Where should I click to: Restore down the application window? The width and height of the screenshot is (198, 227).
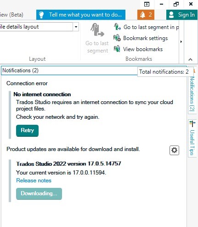(x=176, y=4)
